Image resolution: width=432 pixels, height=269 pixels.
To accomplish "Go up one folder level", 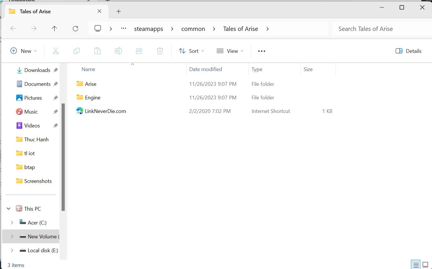I will pos(54,29).
